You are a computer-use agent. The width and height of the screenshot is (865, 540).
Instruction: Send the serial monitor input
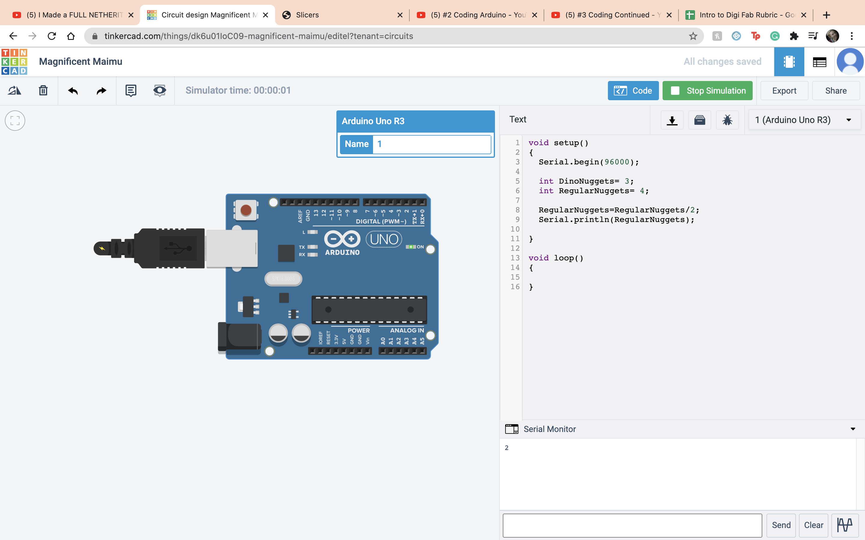tap(781, 525)
